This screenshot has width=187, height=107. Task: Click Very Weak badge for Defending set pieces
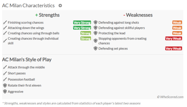173,48
